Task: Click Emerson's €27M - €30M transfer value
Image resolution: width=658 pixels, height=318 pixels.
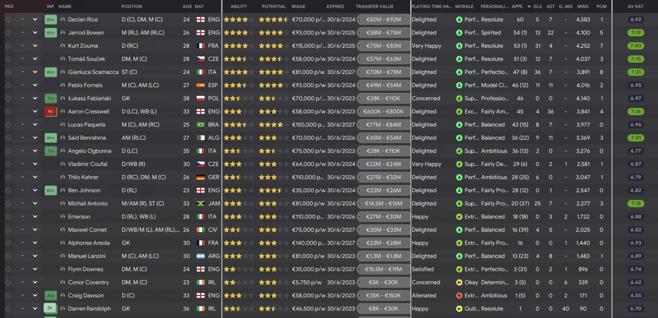Action: tap(383, 217)
